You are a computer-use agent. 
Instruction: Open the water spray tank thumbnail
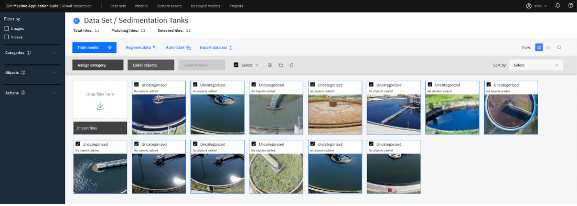[100, 174]
